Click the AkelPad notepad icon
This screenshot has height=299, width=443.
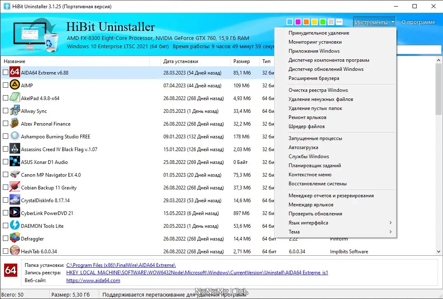[15, 98]
